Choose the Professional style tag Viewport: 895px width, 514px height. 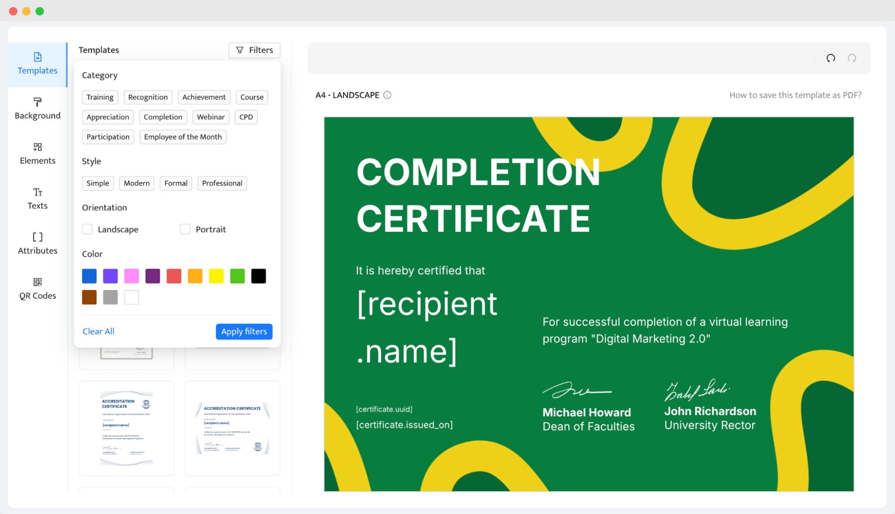222,183
